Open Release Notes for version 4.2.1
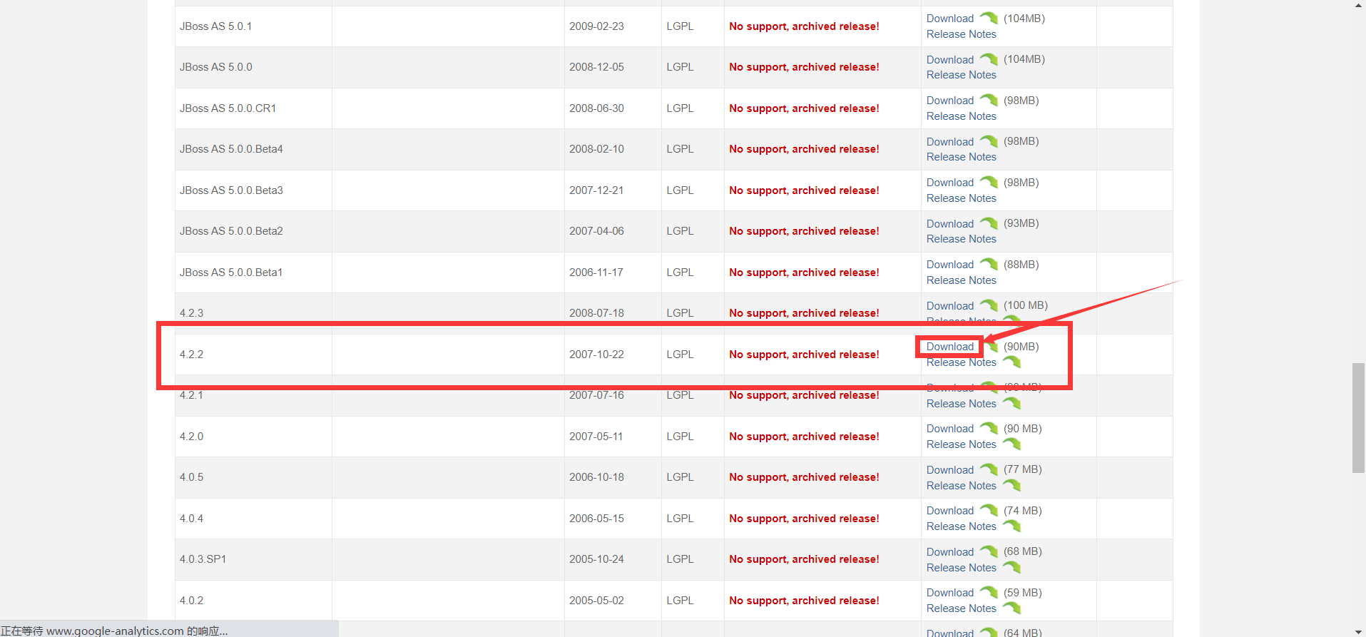This screenshot has height=637, width=1366. 962,404
